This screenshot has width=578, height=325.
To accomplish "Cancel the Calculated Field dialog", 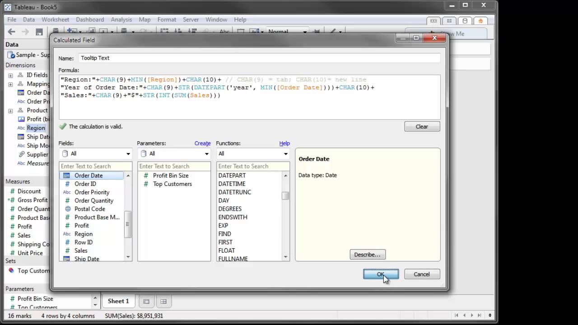I will pyautogui.click(x=422, y=274).
